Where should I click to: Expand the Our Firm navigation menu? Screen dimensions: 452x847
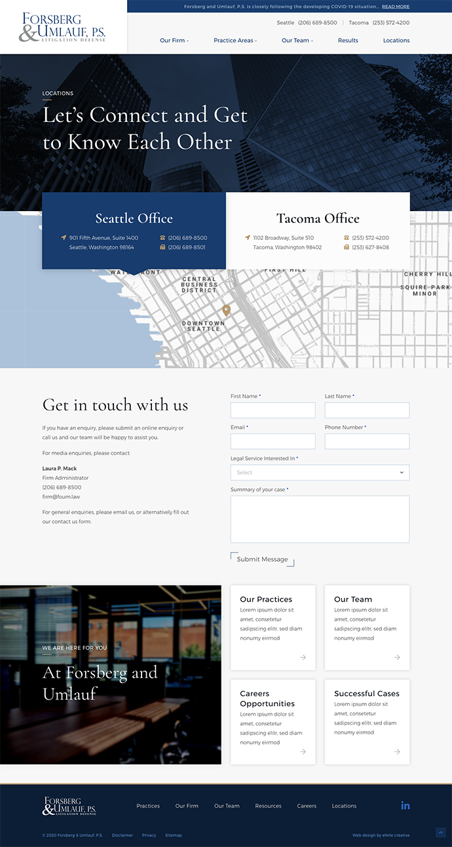tap(174, 41)
